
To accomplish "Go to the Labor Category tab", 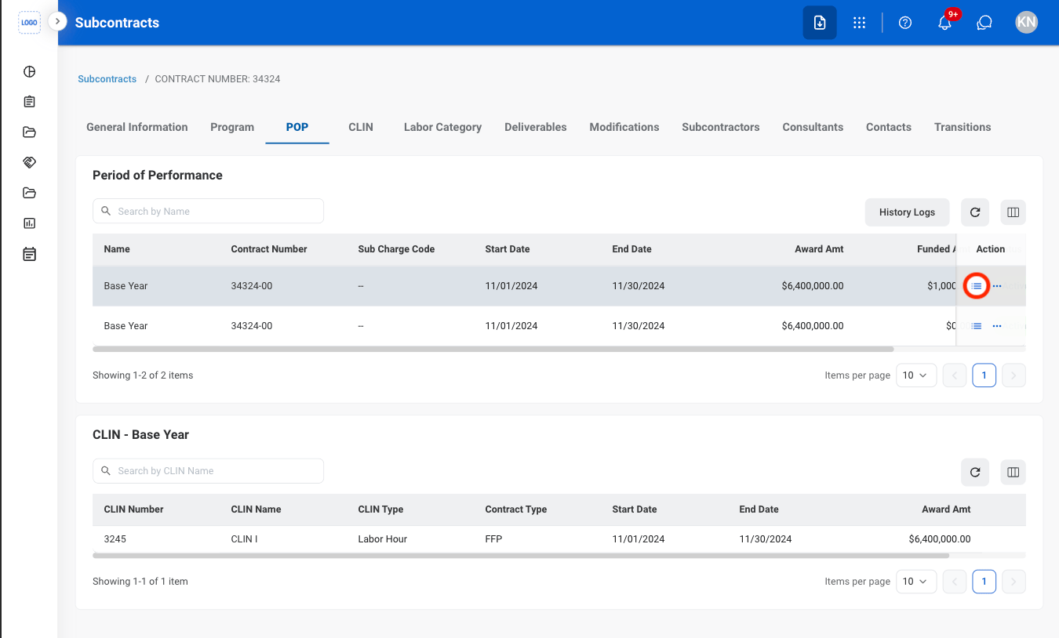I will (x=442, y=127).
